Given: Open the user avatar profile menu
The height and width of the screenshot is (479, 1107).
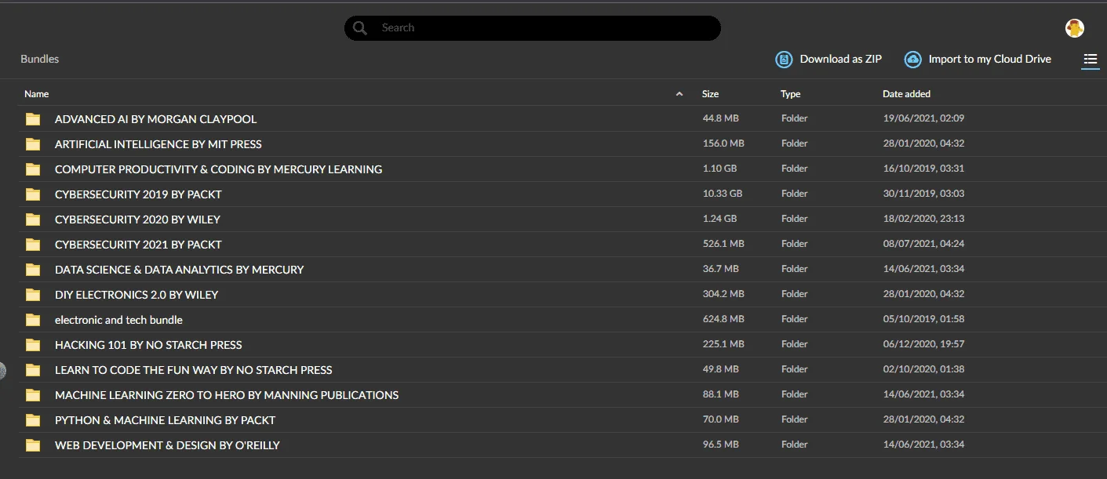Looking at the screenshot, I should [x=1075, y=28].
